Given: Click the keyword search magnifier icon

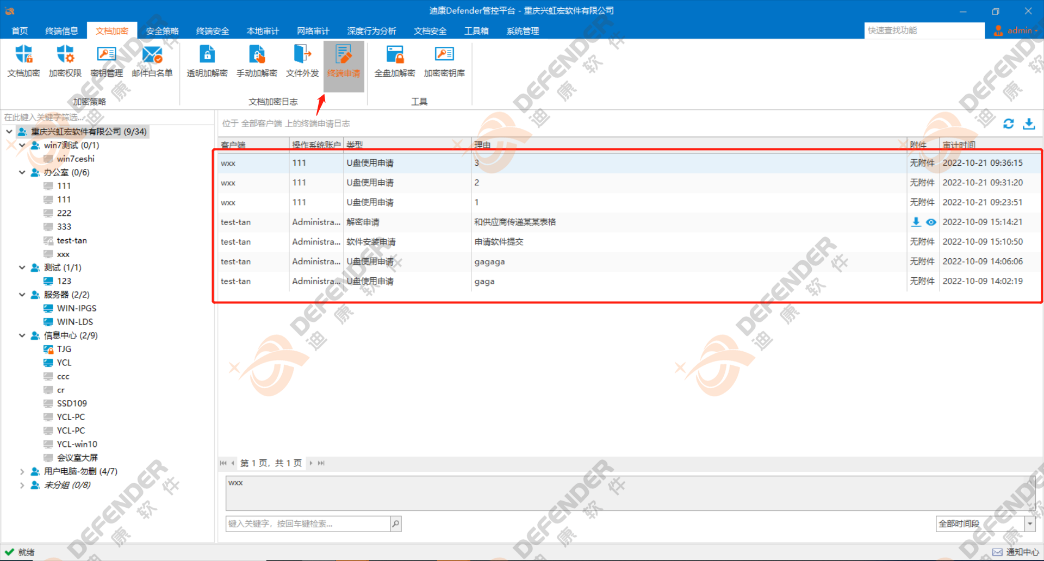Looking at the screenshot, I should (396, 523).
